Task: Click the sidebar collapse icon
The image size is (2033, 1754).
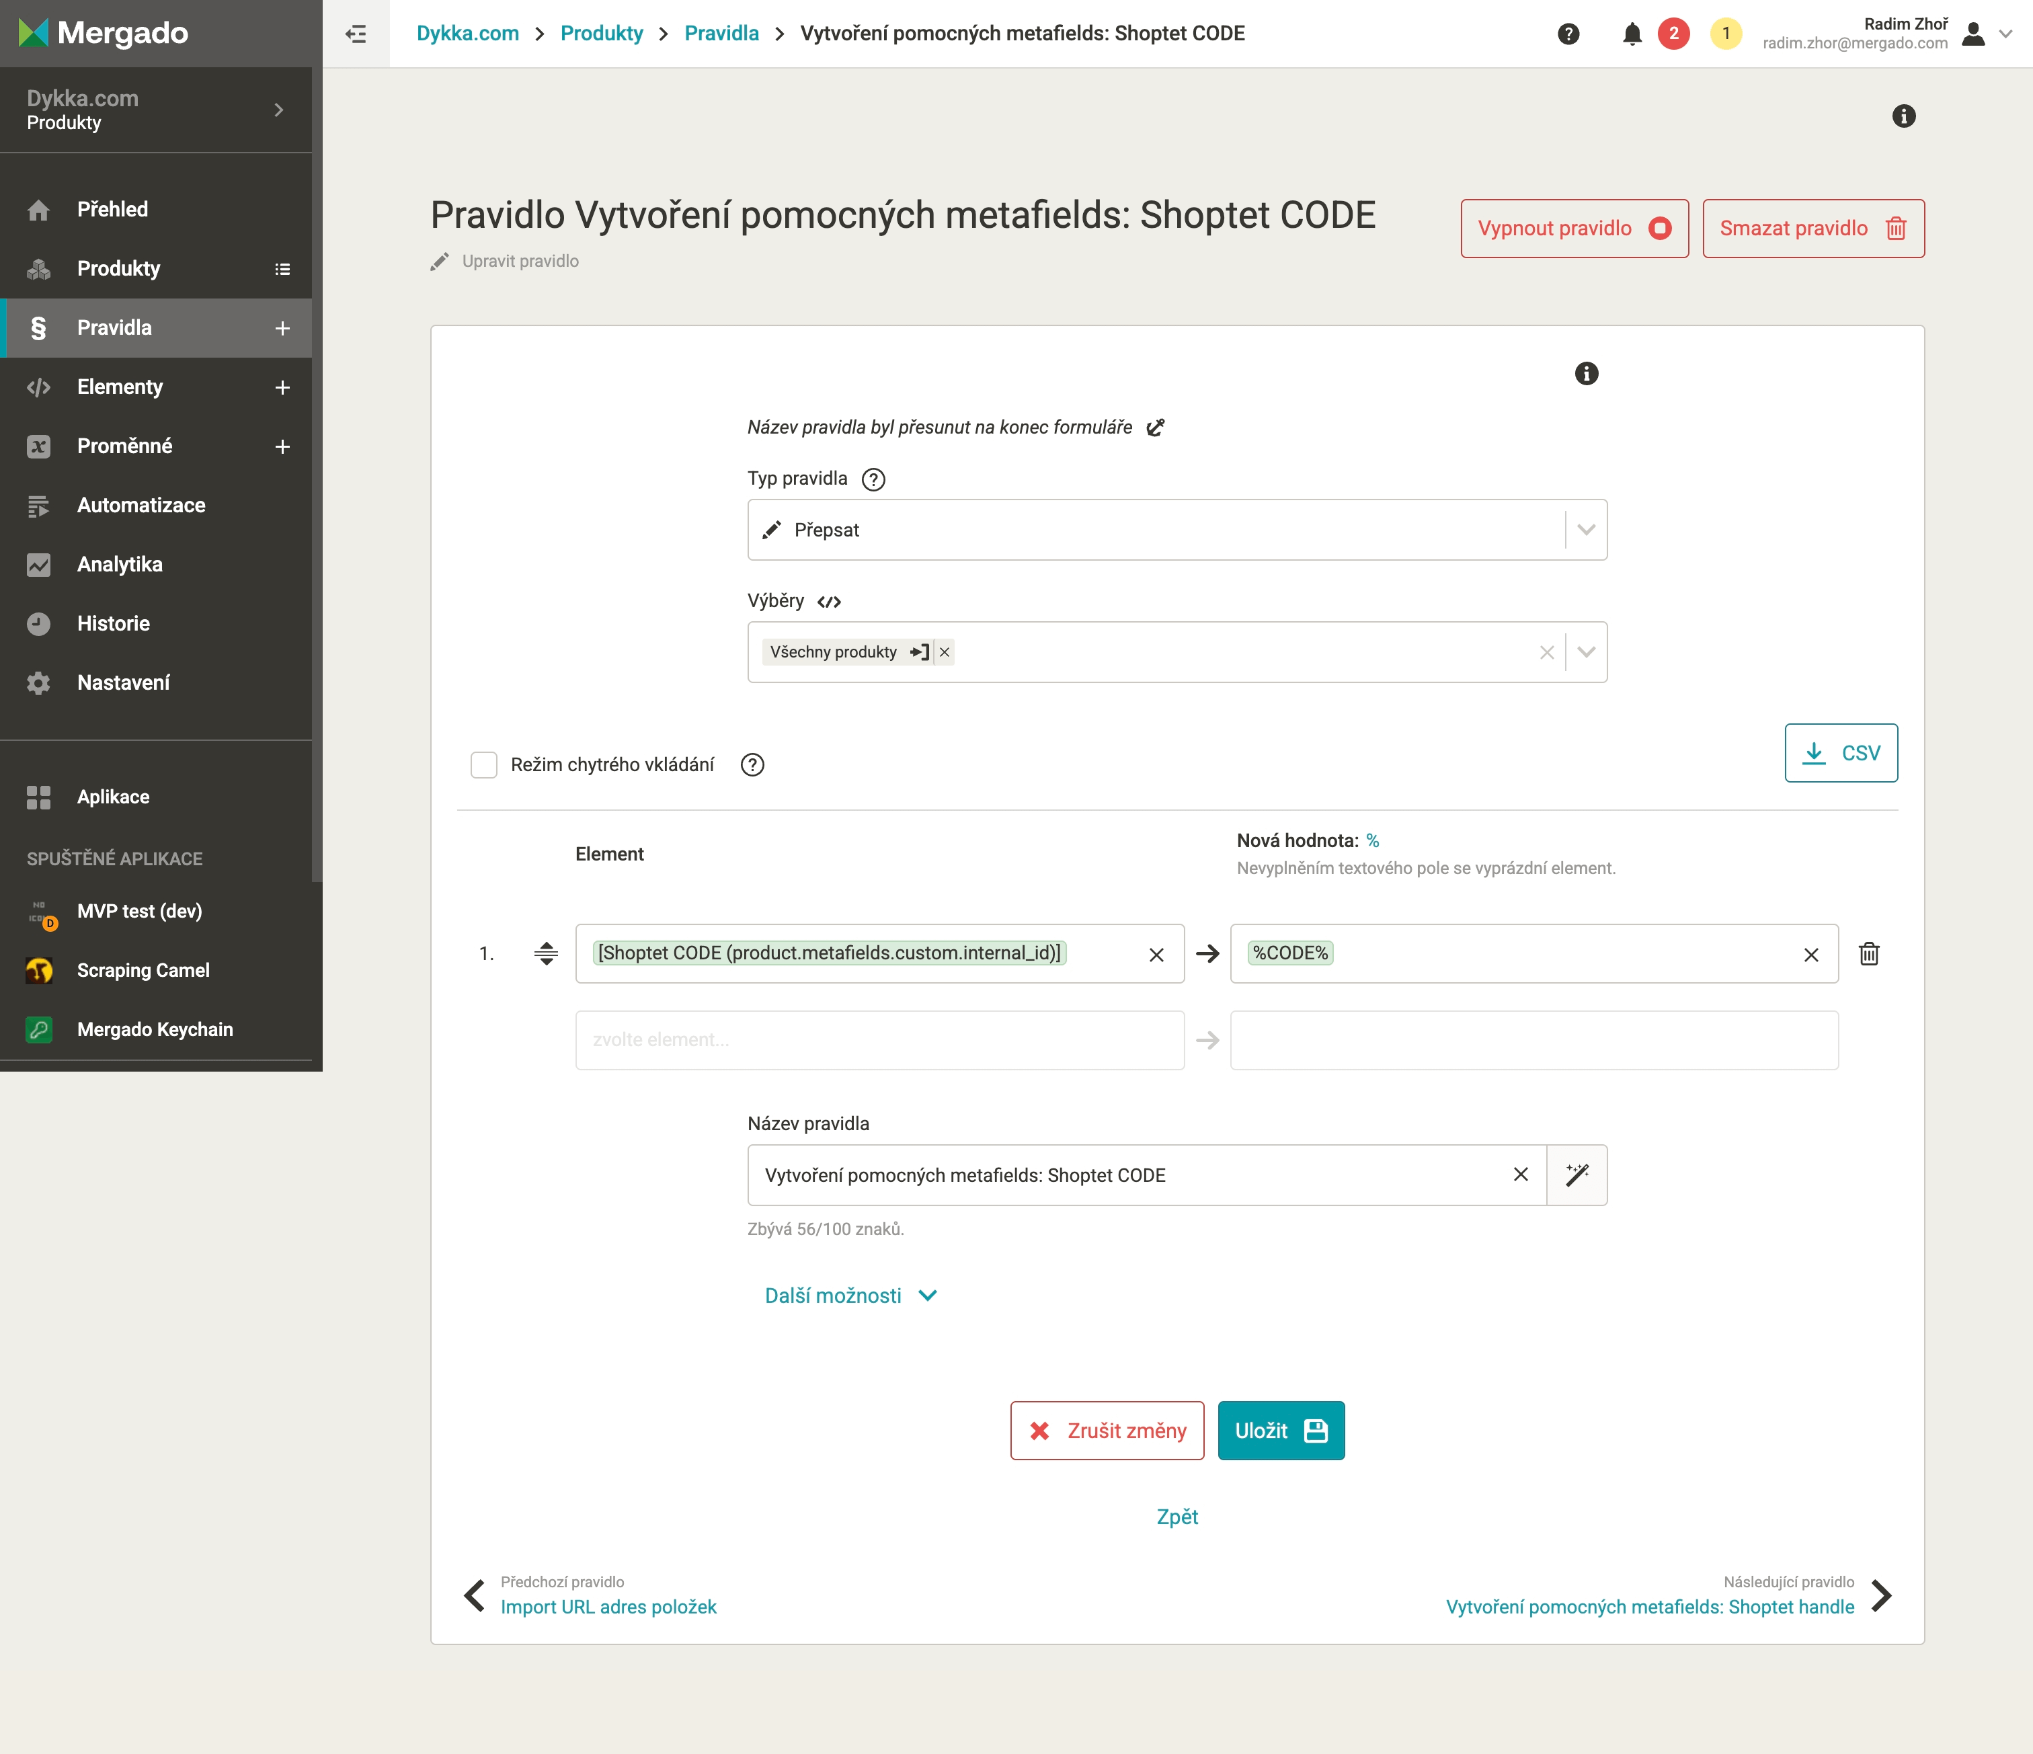Action: (x=356, y=34)
